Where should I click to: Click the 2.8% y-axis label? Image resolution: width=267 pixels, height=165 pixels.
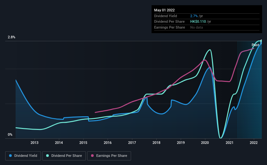pos(11,37)
